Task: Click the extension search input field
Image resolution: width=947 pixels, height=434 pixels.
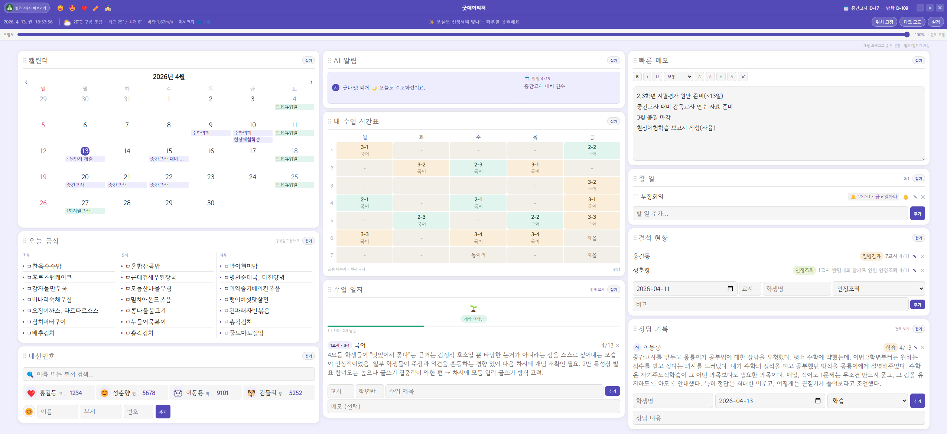Action: coord(169,374)
